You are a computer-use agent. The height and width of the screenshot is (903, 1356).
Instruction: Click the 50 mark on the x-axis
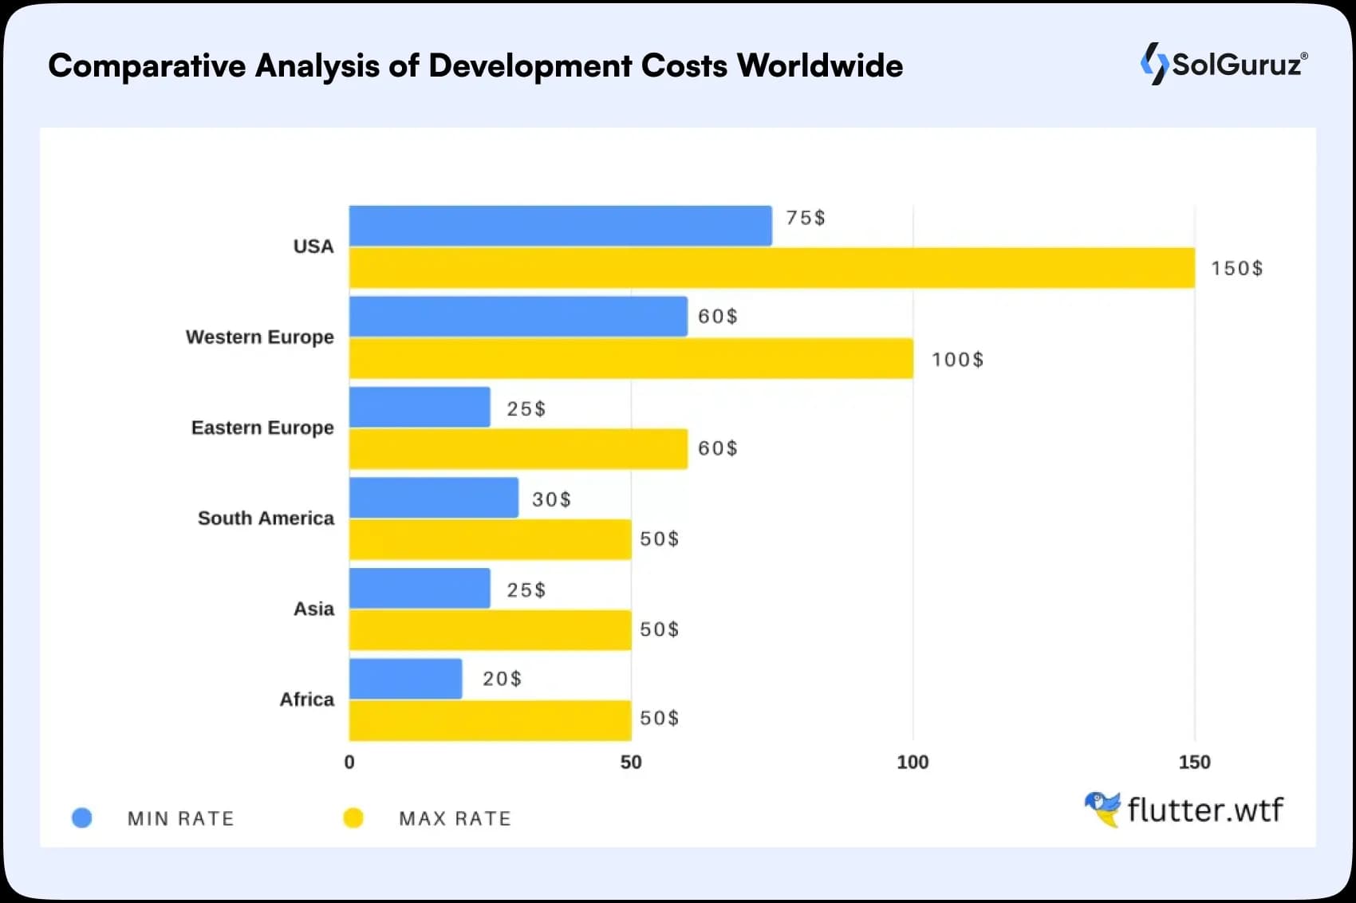pos(631,763)
